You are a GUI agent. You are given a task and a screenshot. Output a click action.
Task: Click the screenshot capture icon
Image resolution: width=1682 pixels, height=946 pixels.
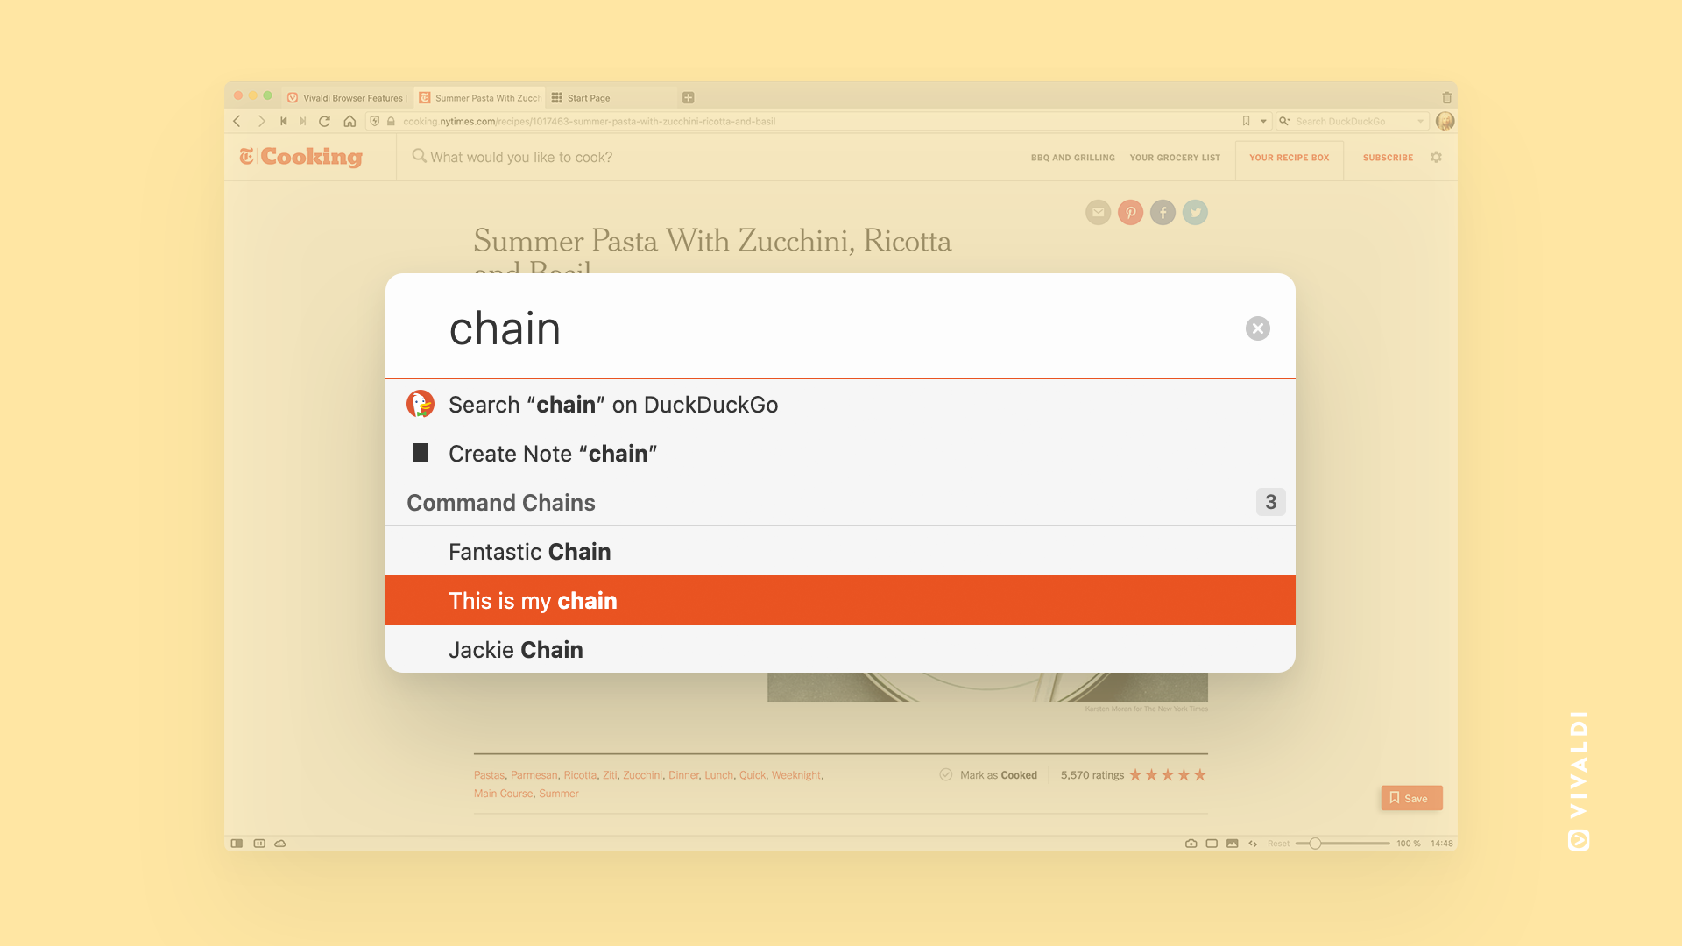pos(1191,844)
